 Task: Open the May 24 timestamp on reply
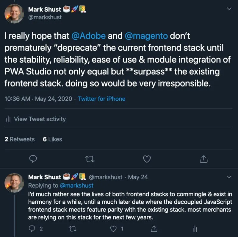pos(138,177)
